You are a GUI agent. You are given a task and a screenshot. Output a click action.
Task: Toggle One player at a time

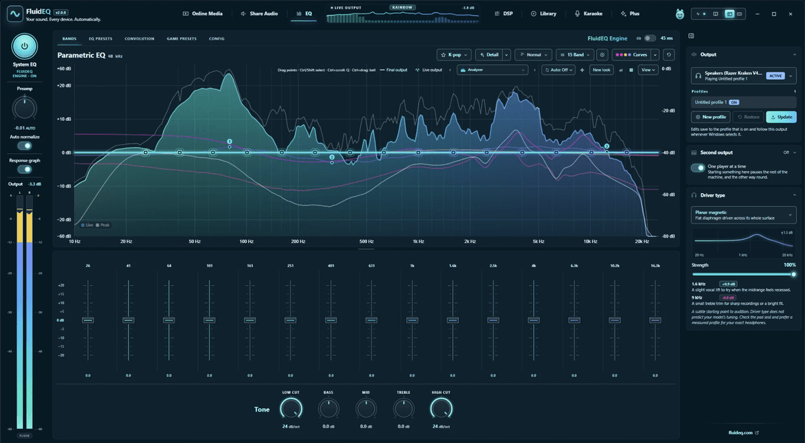[698, 168]
